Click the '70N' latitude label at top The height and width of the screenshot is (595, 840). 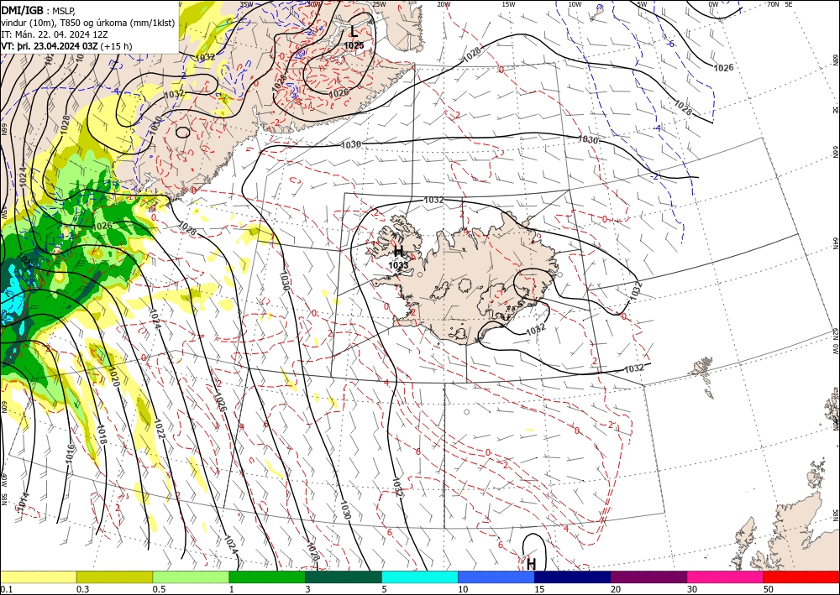coord(773,4)
